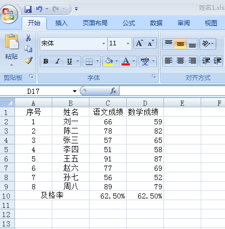Switch to the 插入 tab
This screenshot has width=225, height=229.
tap(61, 23)
